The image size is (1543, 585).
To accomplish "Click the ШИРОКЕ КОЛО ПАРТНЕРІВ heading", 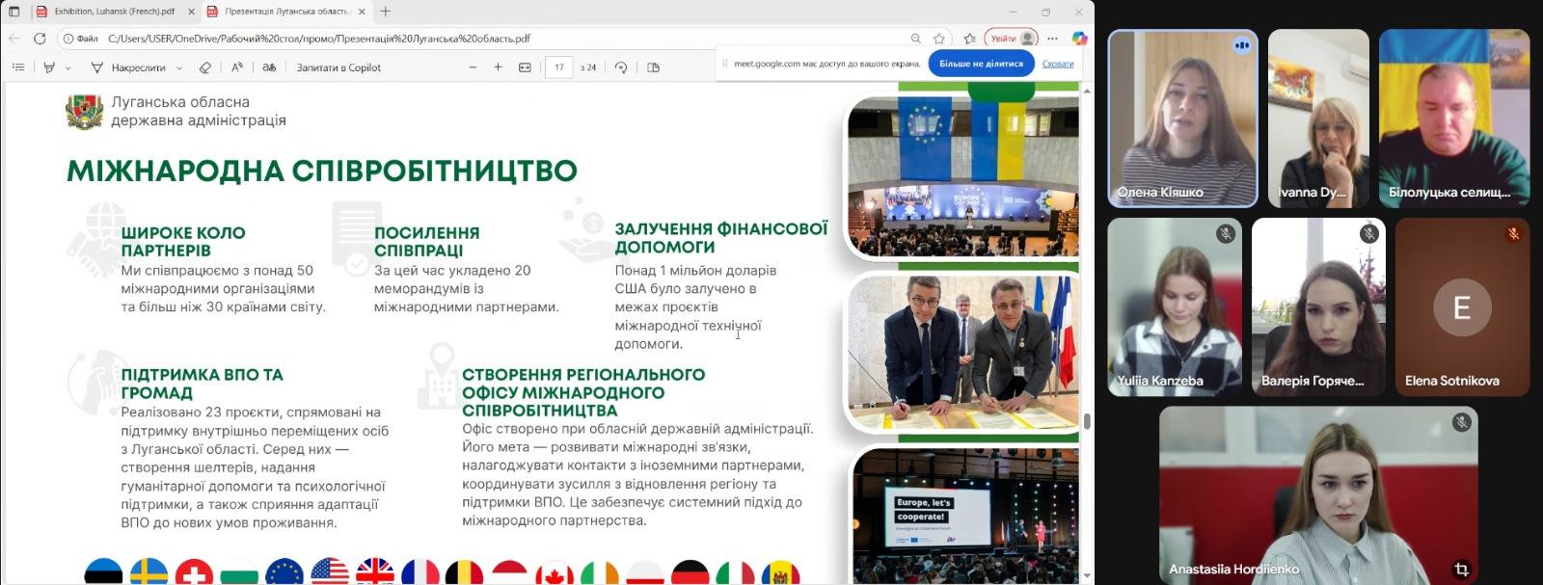I will [183, 241].
